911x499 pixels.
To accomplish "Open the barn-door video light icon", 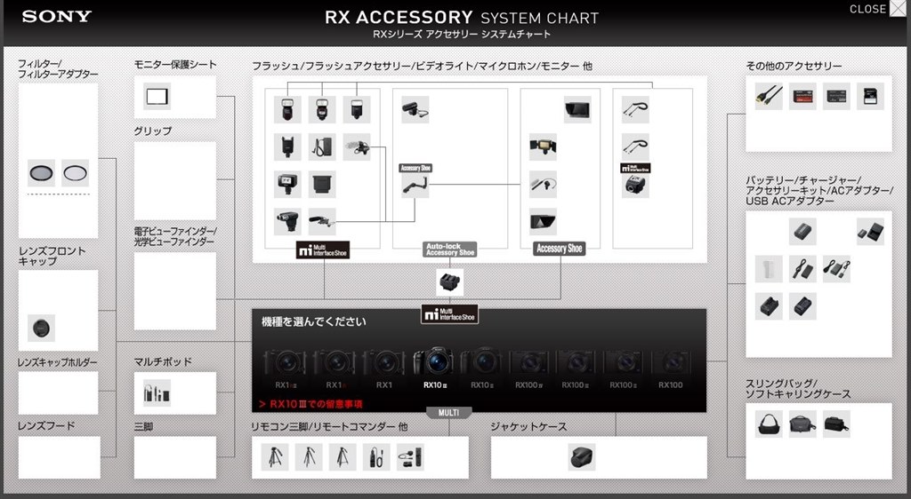I will point(543,147).
